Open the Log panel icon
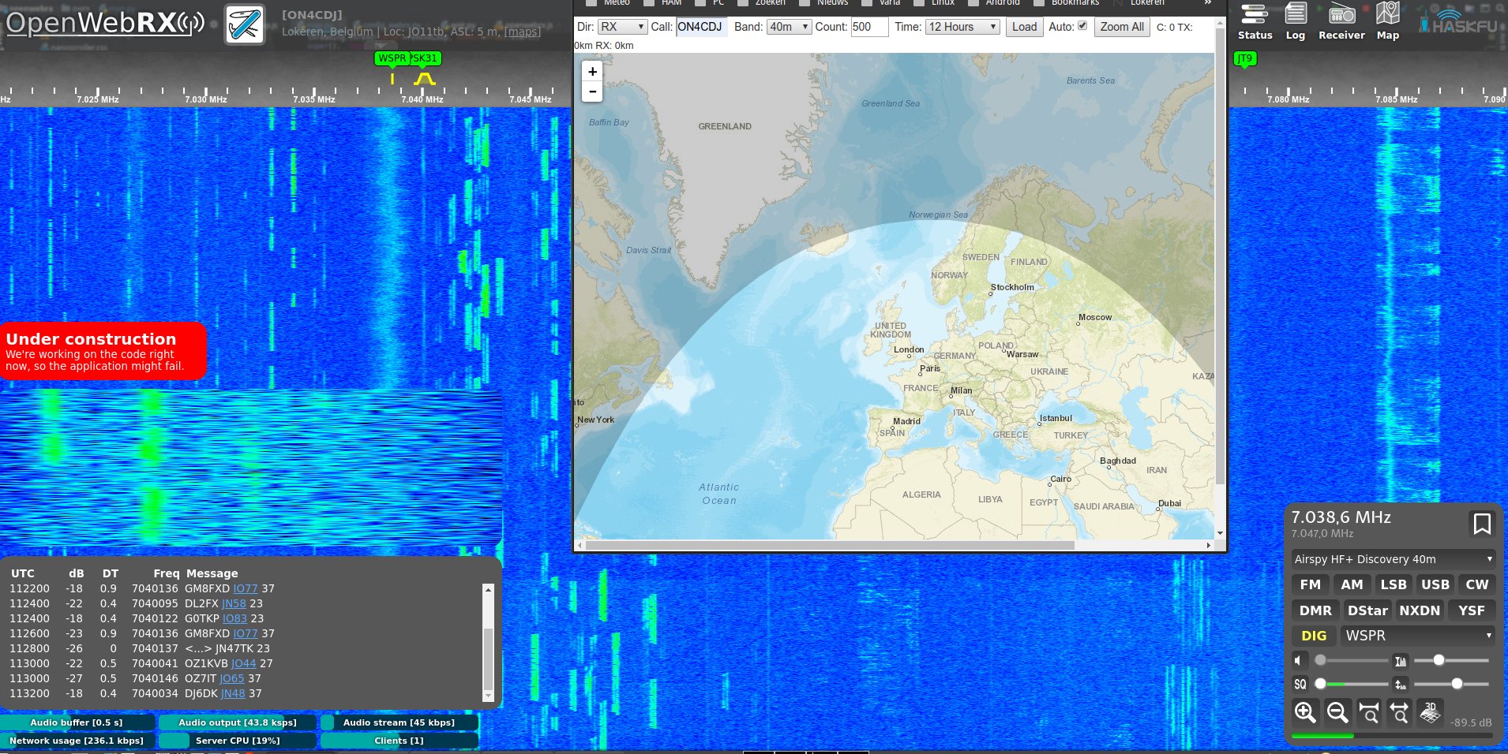Screen dimensions: 1508x754 pyautogui.click(x=1295, y=21)
